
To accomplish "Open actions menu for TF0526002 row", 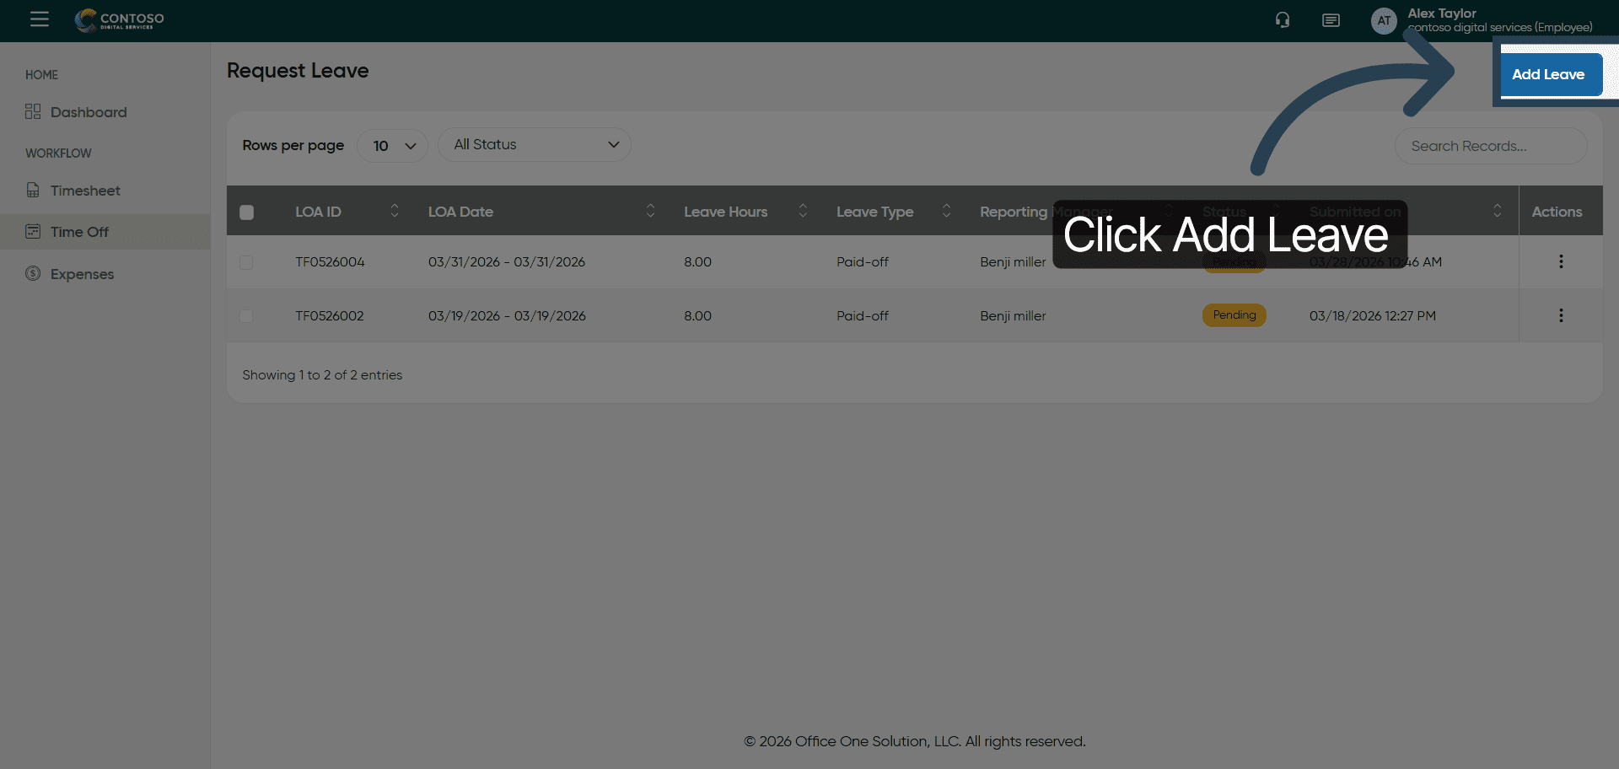I will 1561,315.
